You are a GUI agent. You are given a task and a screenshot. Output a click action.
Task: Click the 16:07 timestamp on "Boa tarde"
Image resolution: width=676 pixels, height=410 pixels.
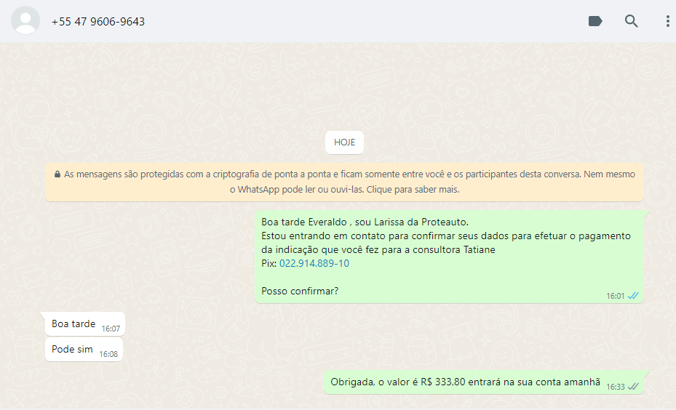(x=111, y=329)
